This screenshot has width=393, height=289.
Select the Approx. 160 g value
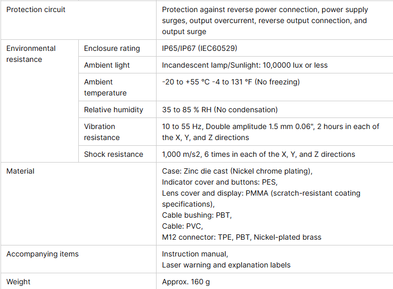tap(186, 282)
